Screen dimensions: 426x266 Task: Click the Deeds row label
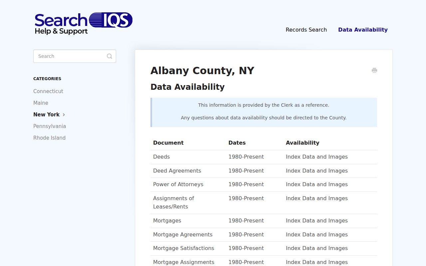161,157
